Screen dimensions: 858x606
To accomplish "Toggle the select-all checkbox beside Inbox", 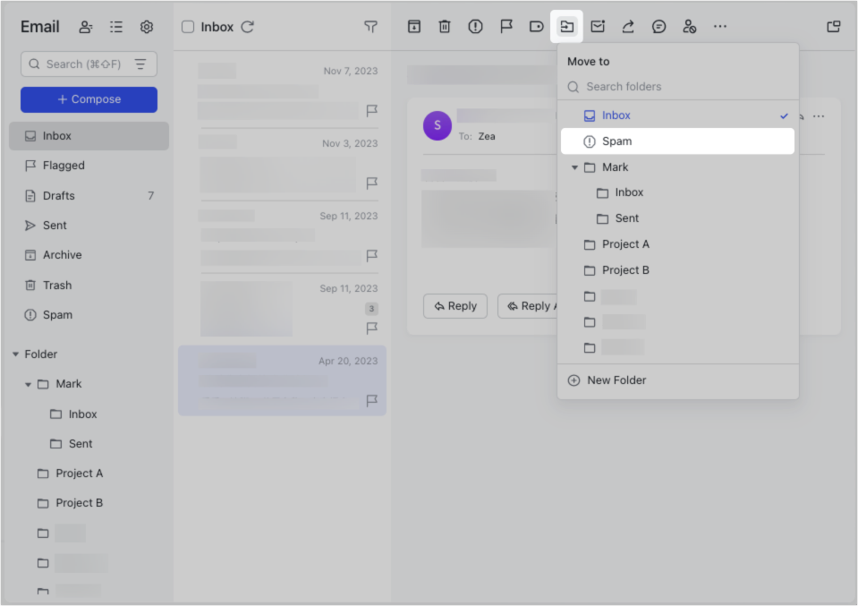I will (188, 27).
